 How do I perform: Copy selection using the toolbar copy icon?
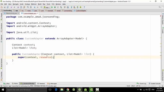tap(21, 7)
